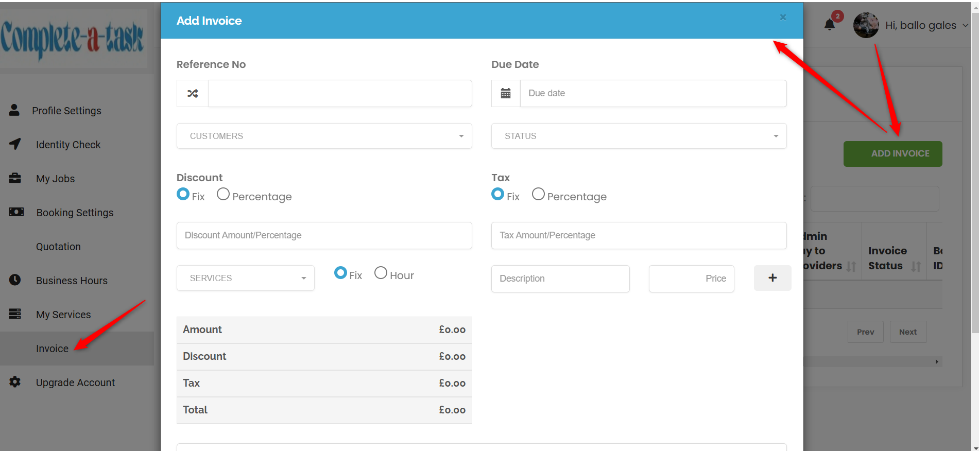Open the Invoice menu item
The width and height of the screenshot is (979, 451).
pos(52,349)
